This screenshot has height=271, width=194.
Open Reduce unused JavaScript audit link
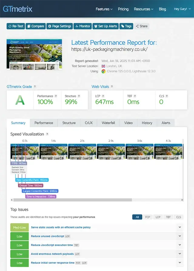[48, 236]
